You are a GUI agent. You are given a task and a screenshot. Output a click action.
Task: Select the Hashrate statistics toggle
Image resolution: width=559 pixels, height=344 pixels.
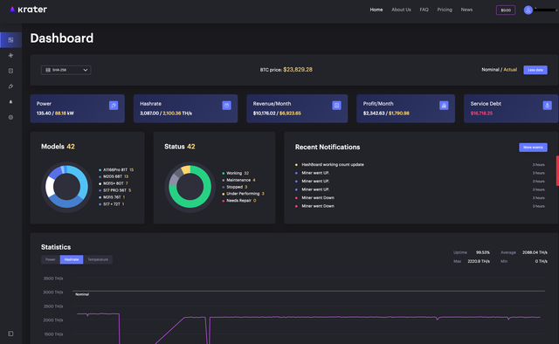[72, 259]
